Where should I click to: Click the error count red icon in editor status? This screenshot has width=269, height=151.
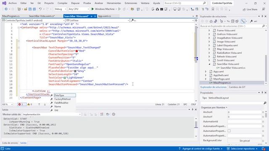pyautogui.click(x=20, y=104)
